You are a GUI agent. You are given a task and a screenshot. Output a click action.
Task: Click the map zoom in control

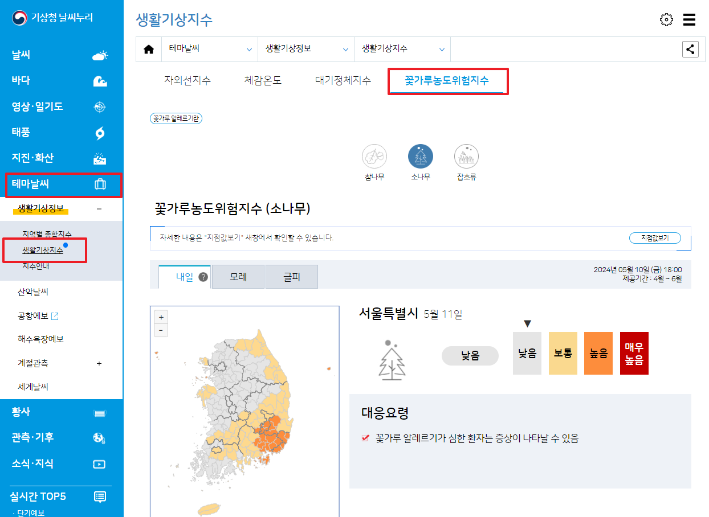click(161, 316)
